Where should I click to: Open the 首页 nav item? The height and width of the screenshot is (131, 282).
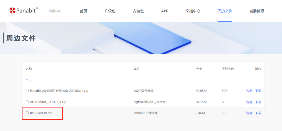coord(84,11)
